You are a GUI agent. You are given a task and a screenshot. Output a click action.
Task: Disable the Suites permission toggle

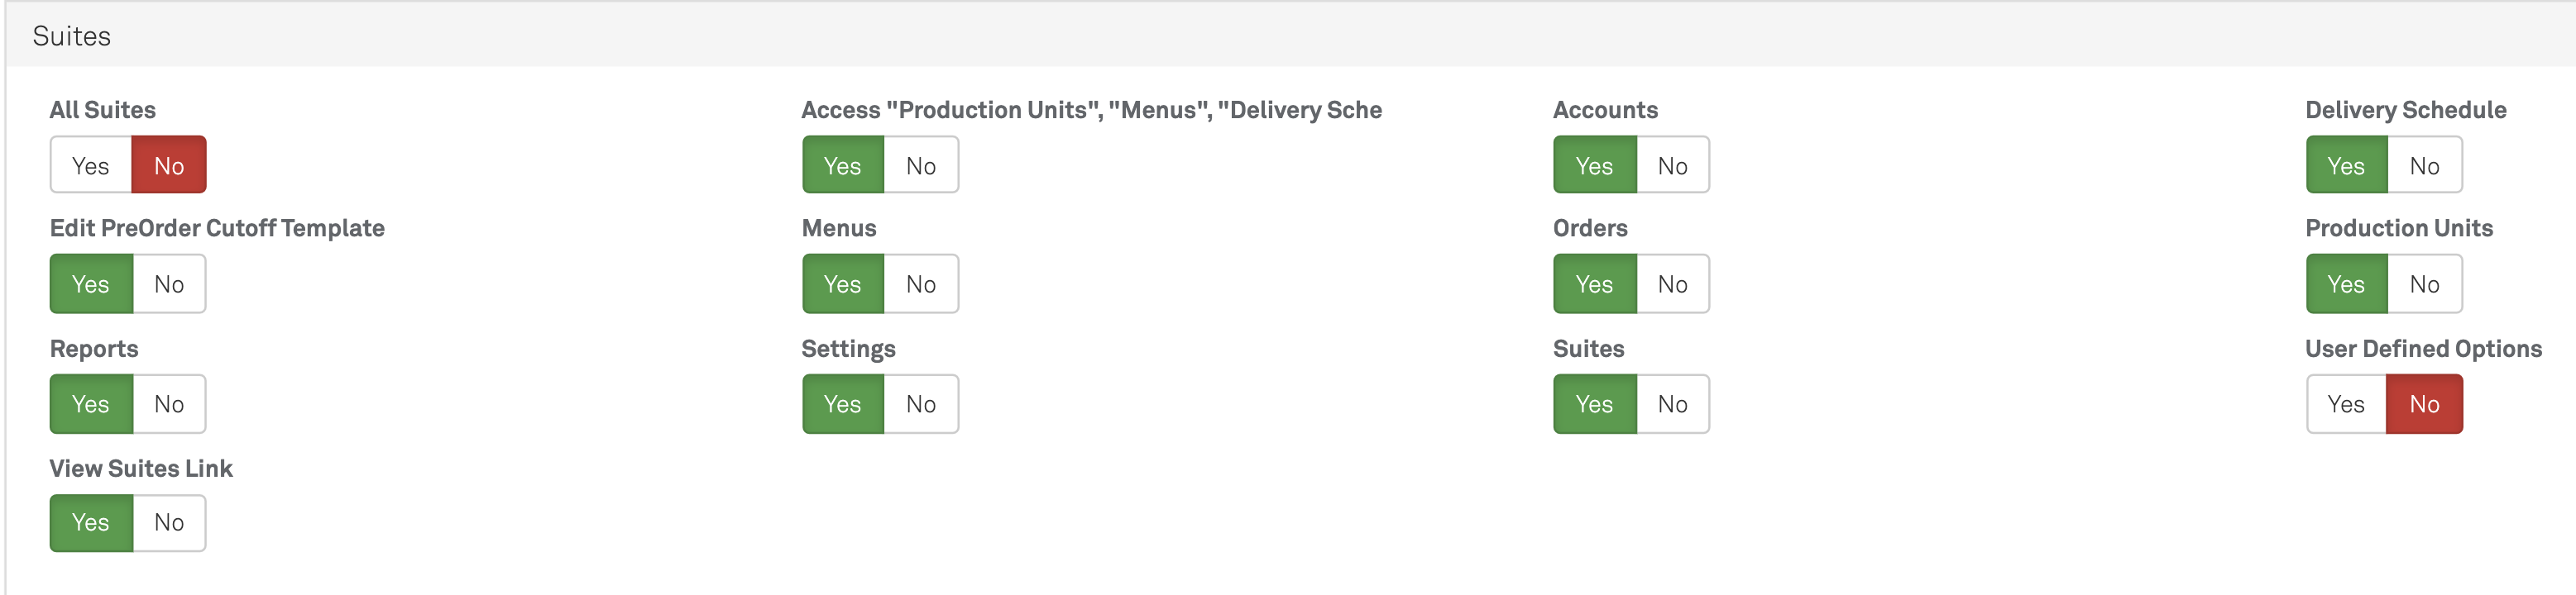click(x=1672, y=404)
